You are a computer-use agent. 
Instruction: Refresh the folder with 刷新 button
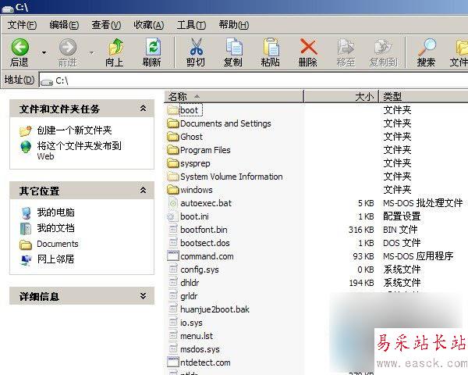[x=152, y=52]
